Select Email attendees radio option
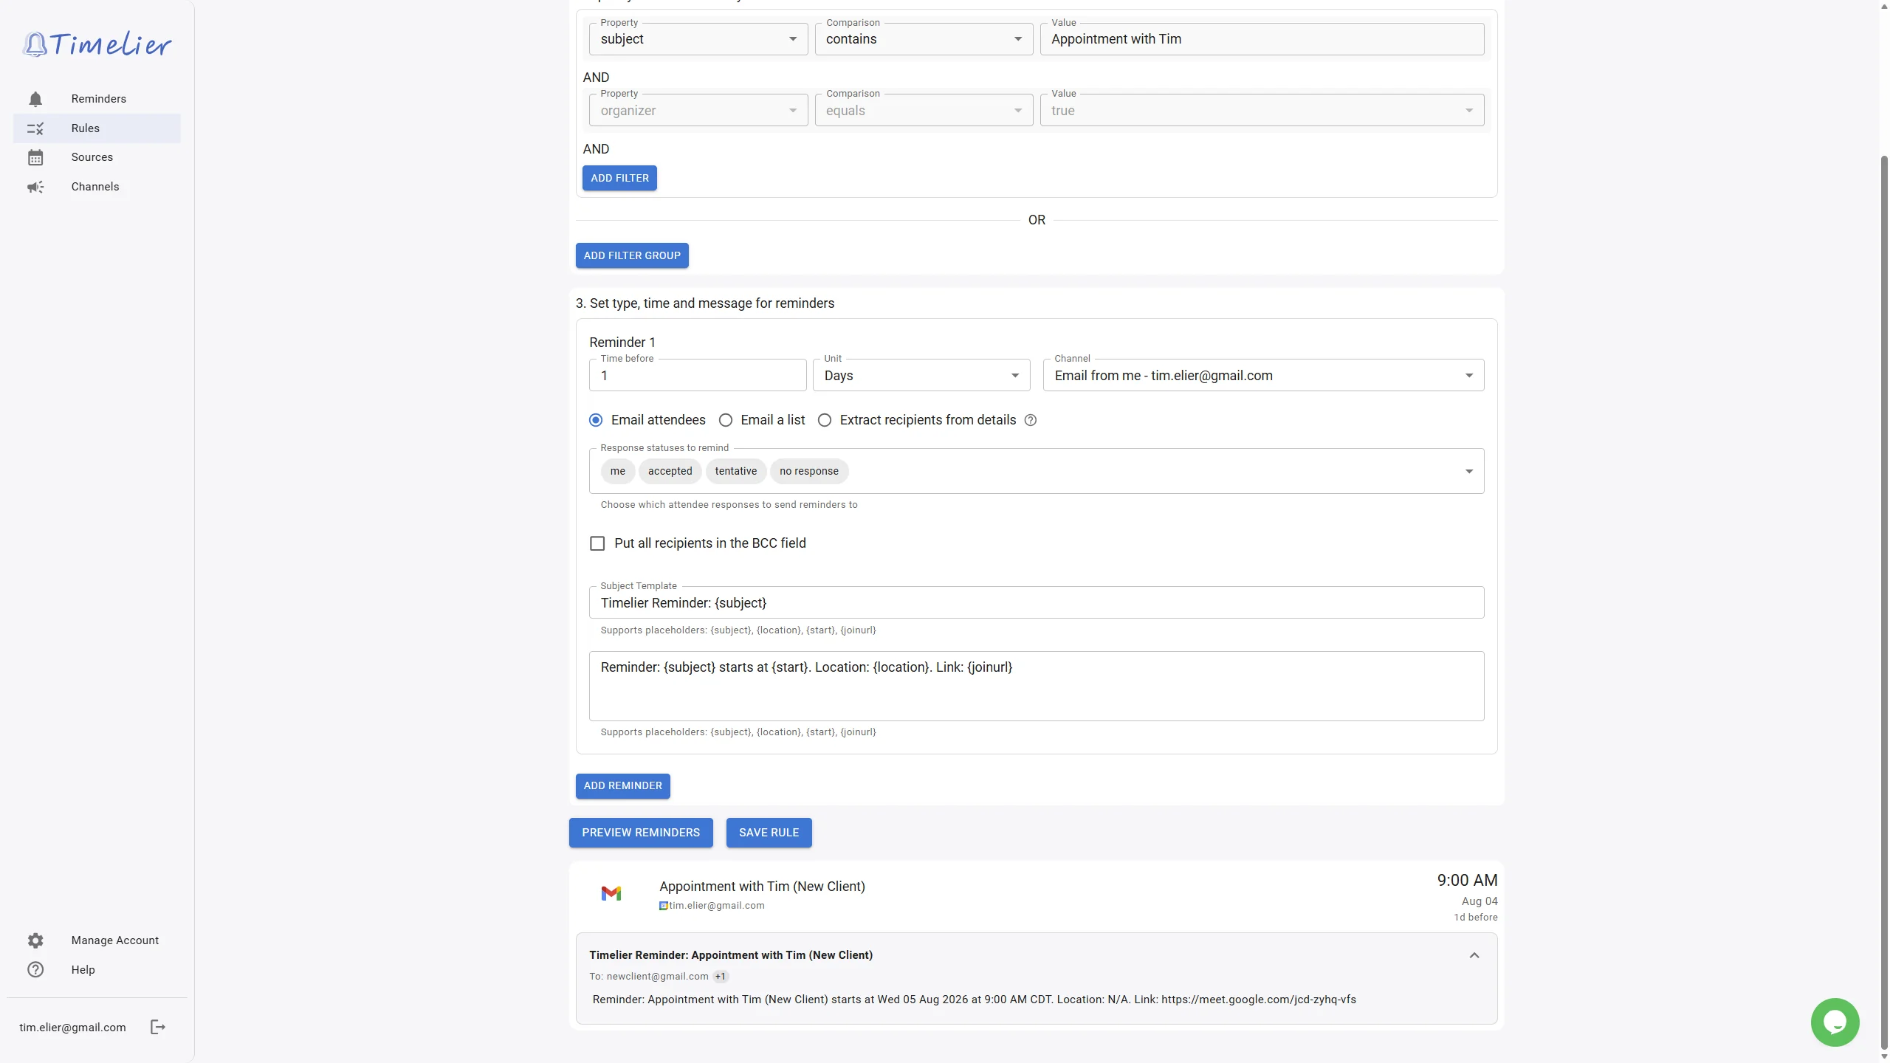Image resolution: width=1890 pixels, height=1063 pixels. click(x=596, y=420)
